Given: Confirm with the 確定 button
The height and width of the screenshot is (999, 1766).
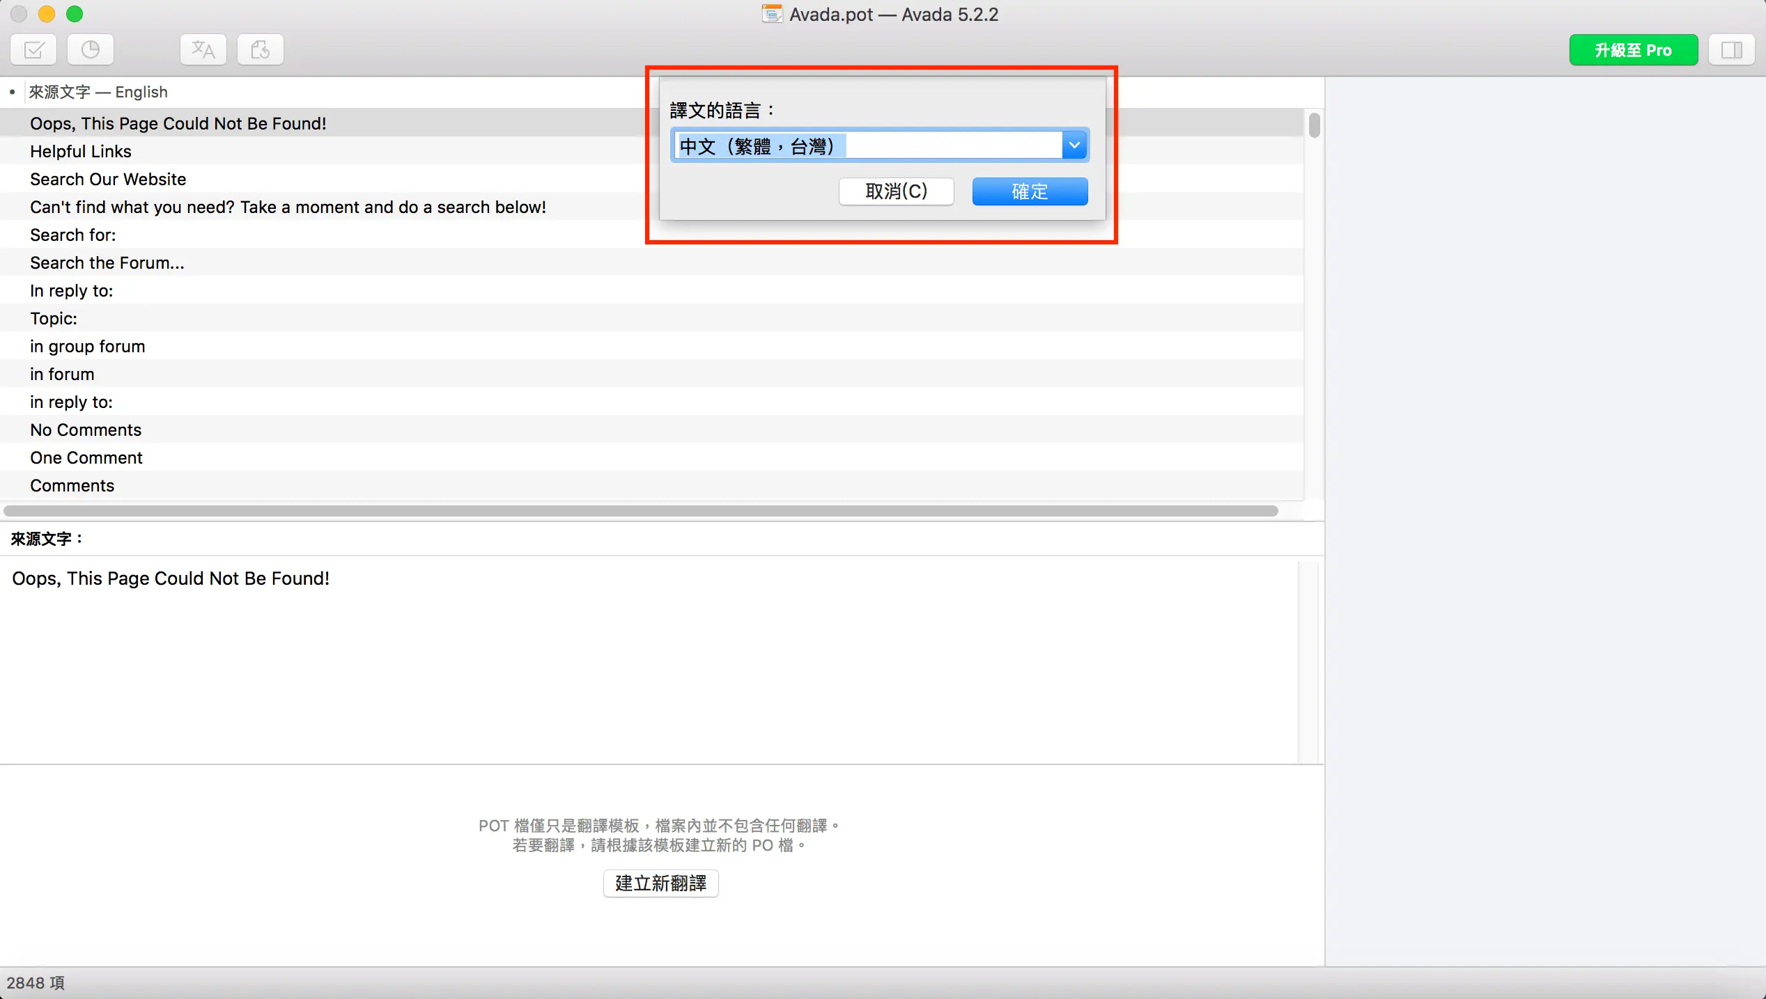Looking at the screenshot, I should [x=1030, y=191].
